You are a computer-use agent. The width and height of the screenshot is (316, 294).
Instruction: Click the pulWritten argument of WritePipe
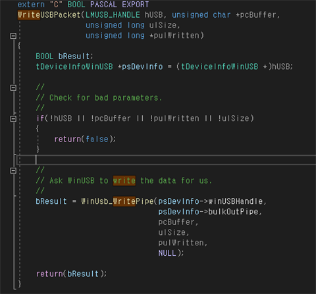[181, 243]
